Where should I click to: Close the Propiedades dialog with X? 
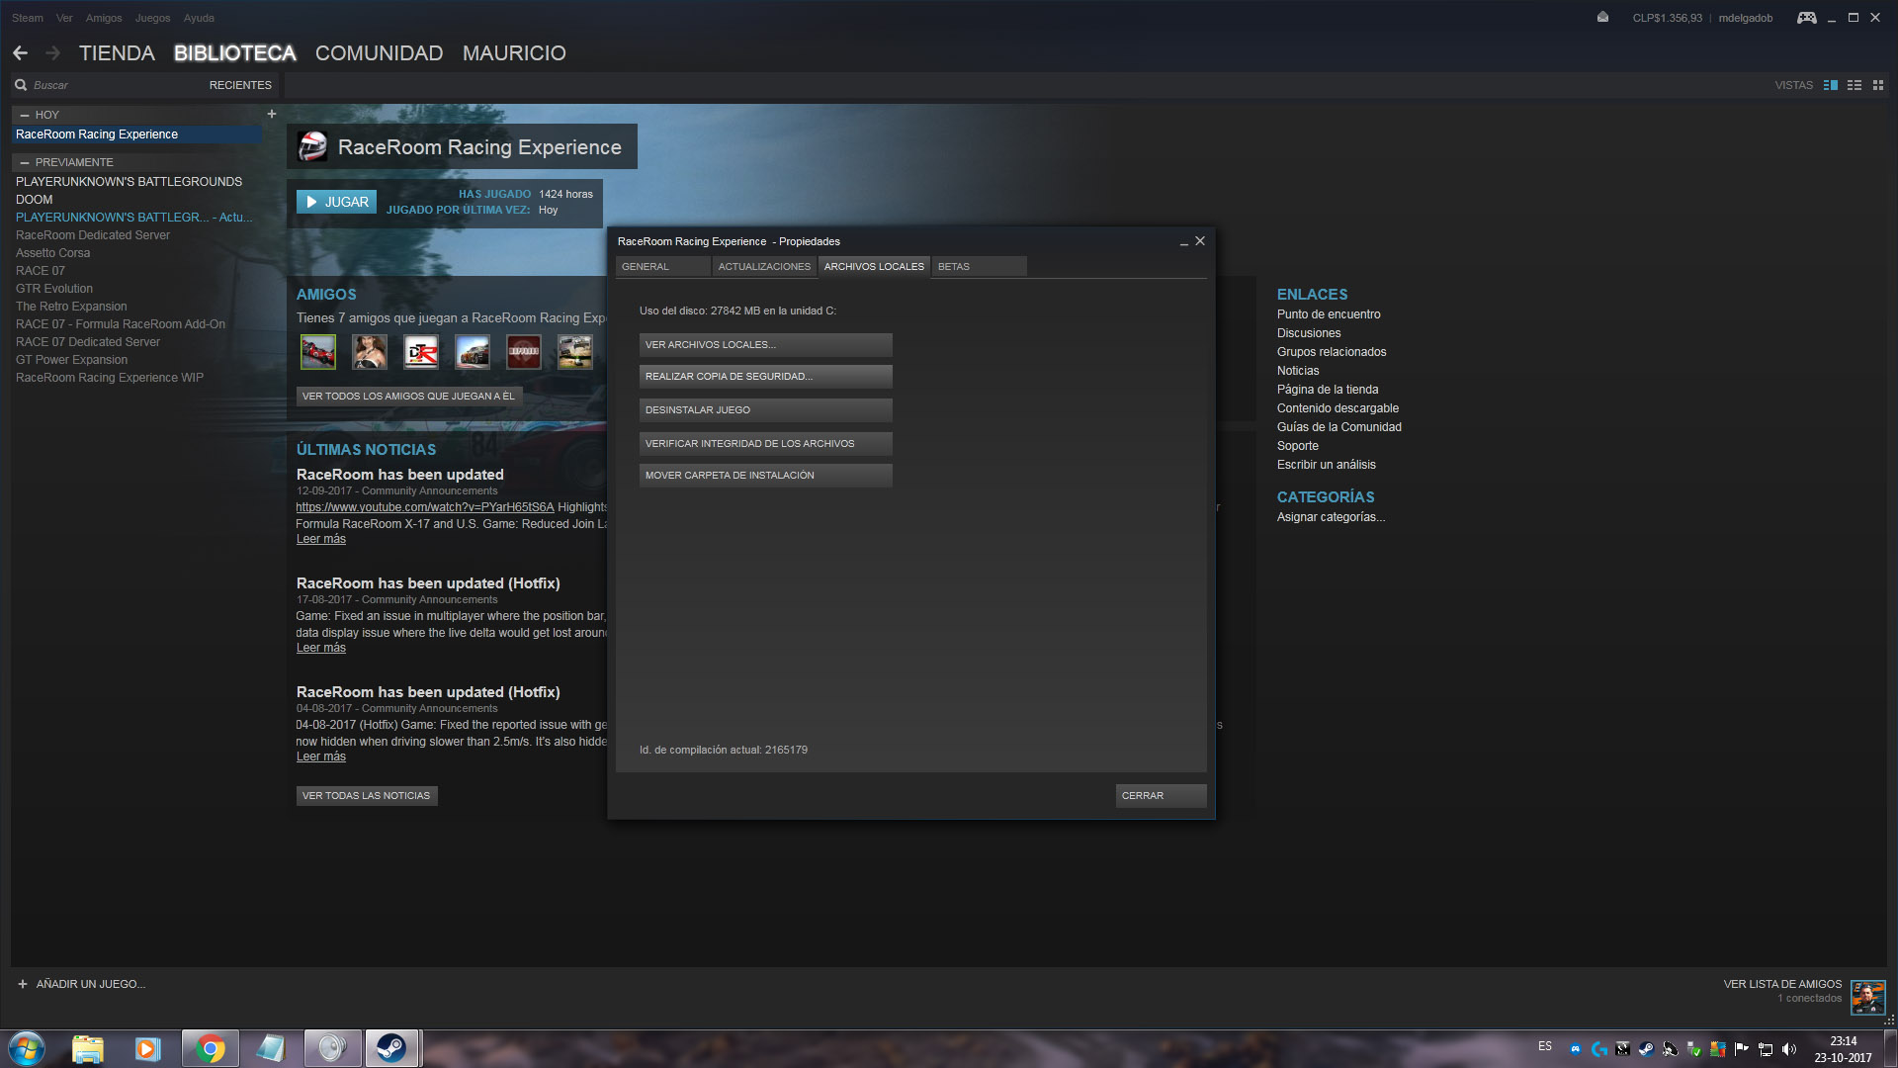click(x=1200, y=240)
